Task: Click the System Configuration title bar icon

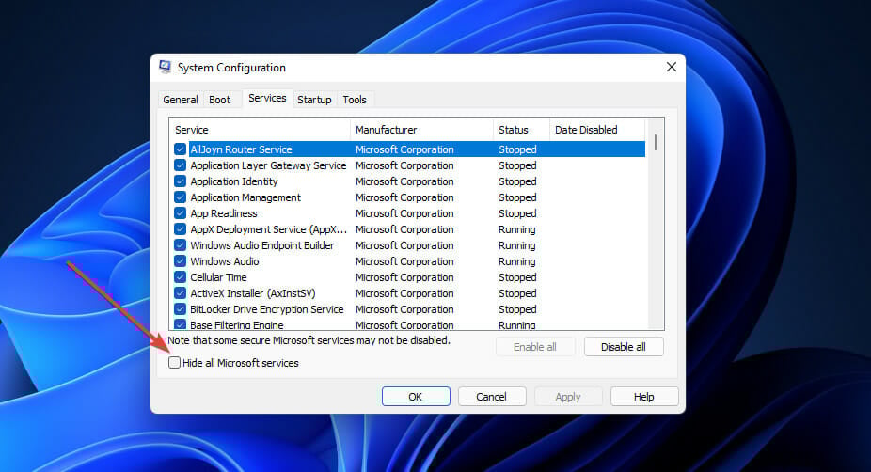Action: click(166, 68)
